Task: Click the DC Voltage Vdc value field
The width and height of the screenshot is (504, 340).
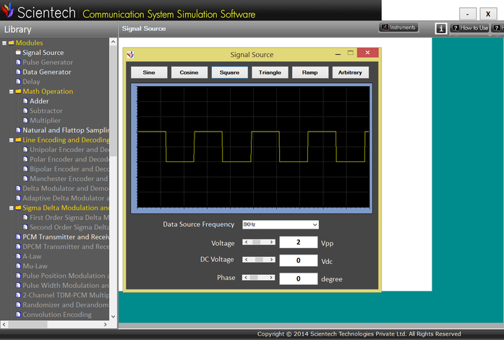Action: click(299, 260)
